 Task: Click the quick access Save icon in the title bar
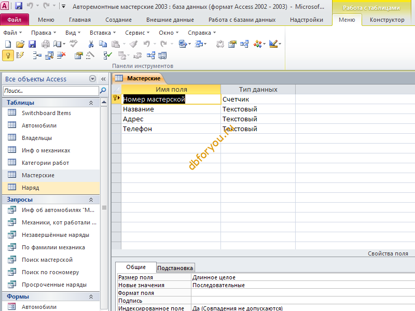[18, 6]
